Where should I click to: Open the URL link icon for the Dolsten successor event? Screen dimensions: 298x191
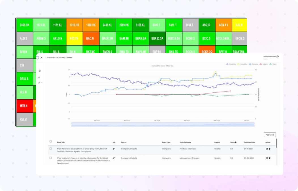[114, 158]
